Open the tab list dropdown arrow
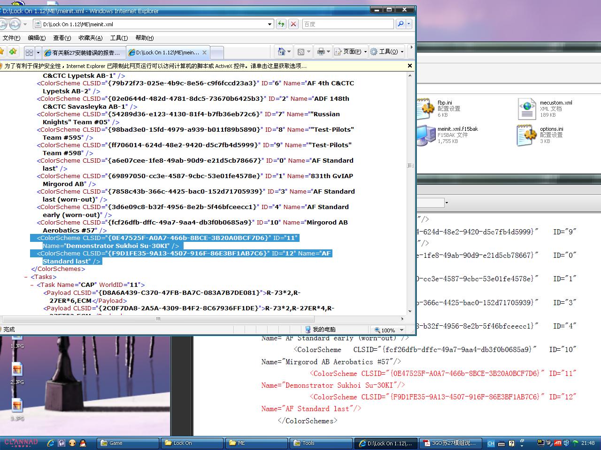The image size is (601, 450). 38,52
